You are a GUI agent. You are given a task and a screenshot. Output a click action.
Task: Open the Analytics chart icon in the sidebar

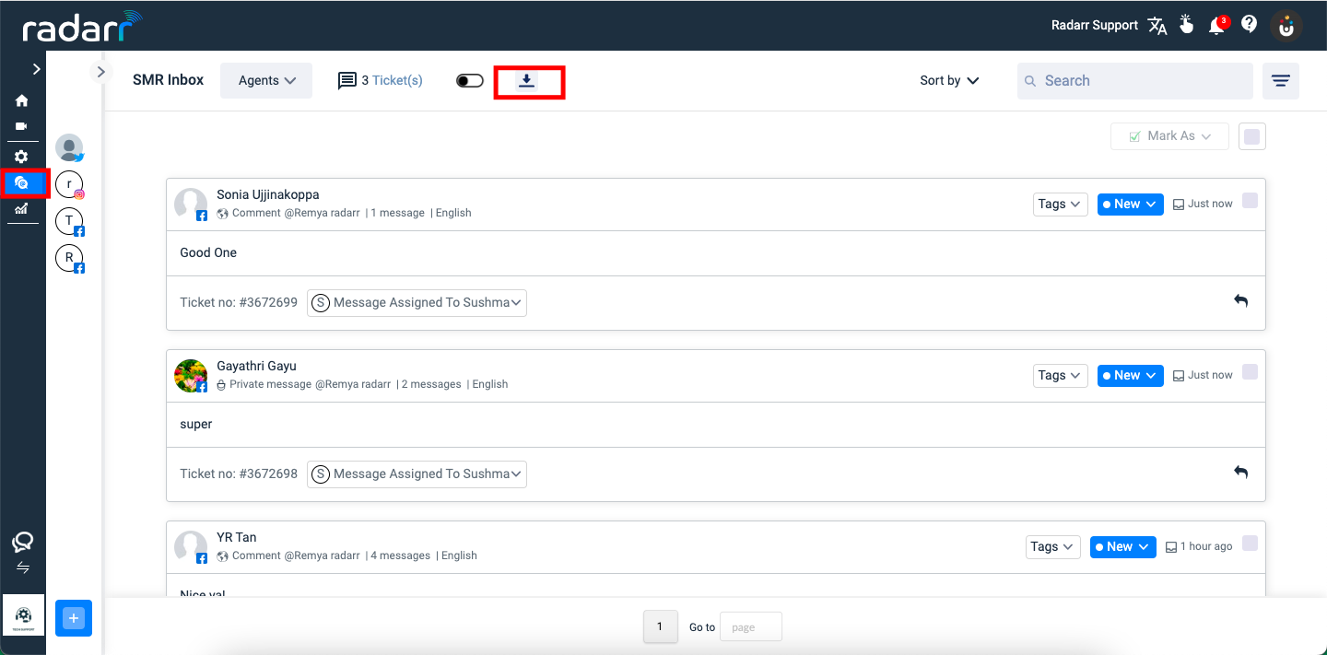pos(21,210)
